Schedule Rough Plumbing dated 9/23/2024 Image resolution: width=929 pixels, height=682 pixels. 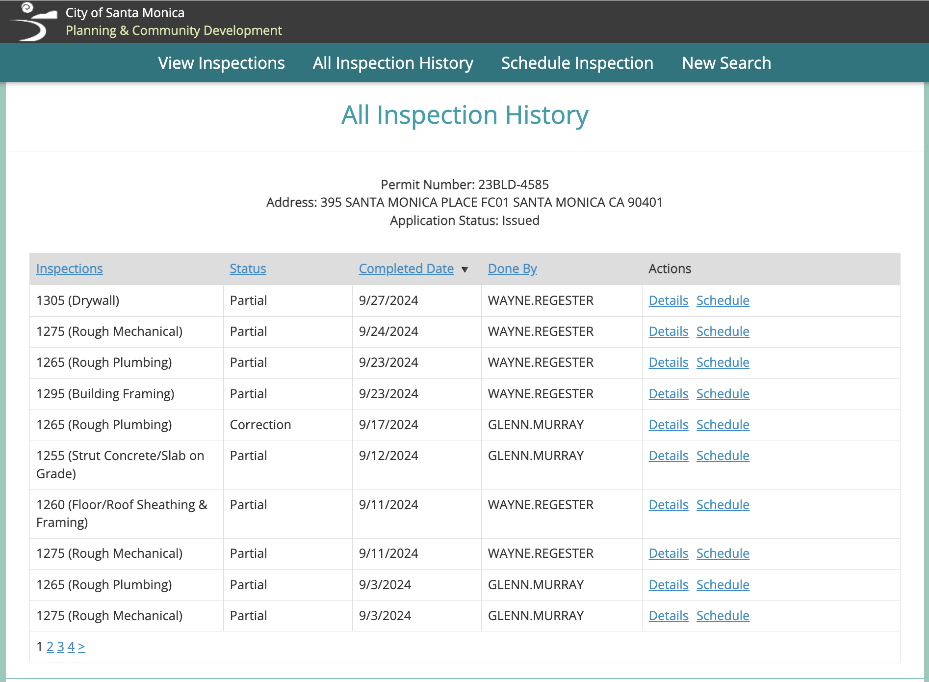click(x=723, y=362)
